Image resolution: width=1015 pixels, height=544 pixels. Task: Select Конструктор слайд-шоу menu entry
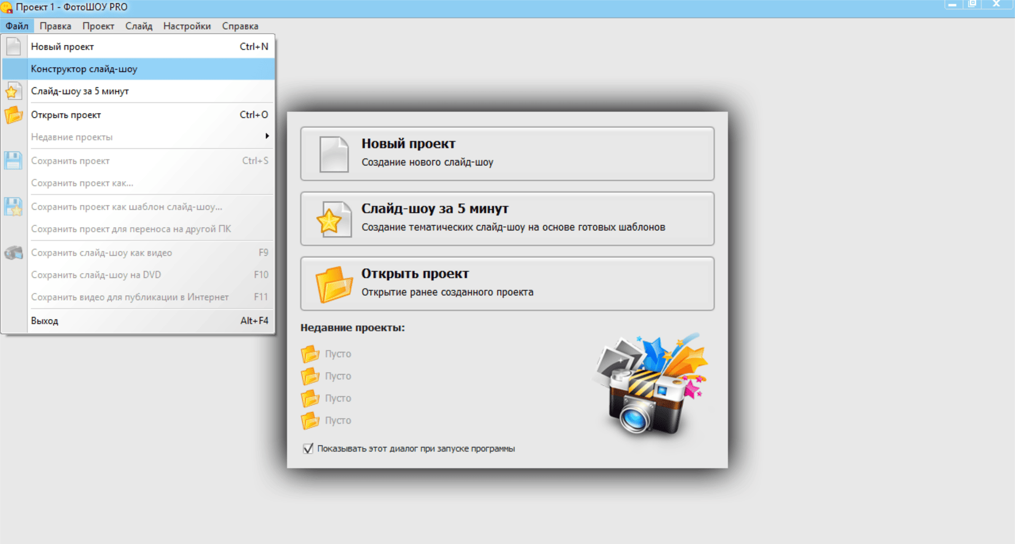(x=139, y=69)
